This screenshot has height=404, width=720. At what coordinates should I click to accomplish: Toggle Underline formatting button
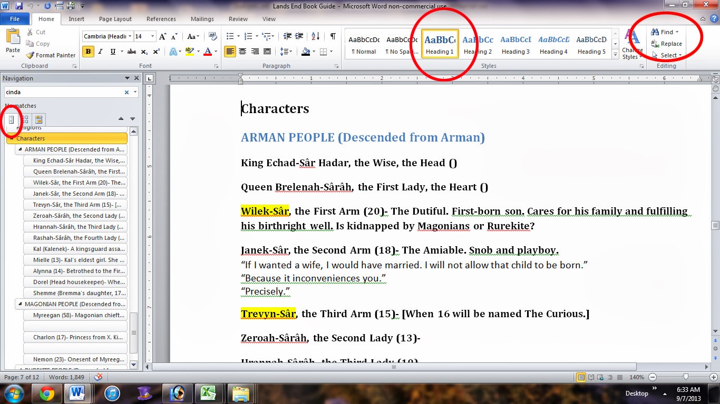[113, 52]
